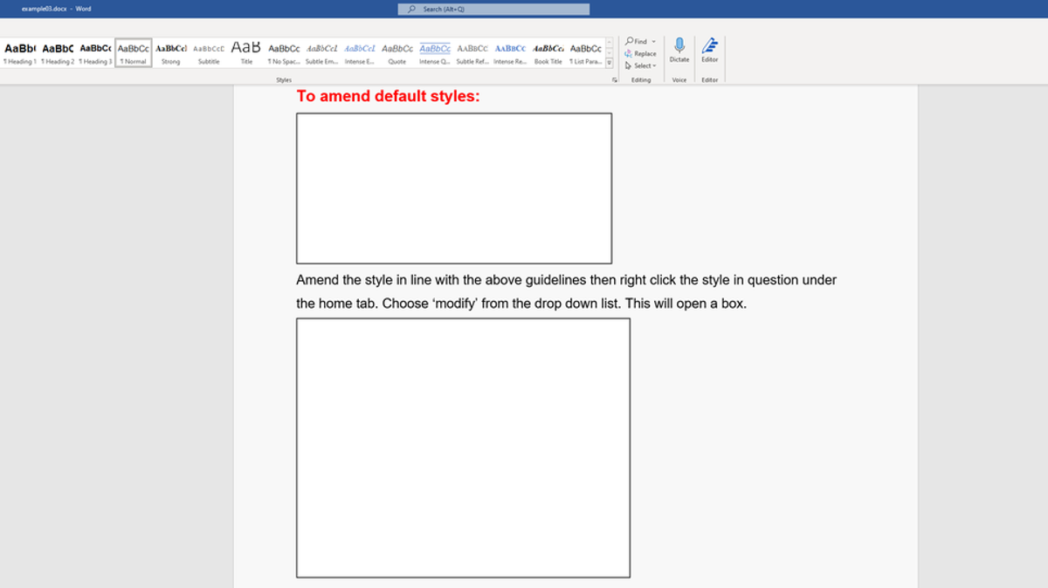This screenshot has height=588, width=1048.
Task: Click the Find magnifier icon
Action: coord(630,41)
